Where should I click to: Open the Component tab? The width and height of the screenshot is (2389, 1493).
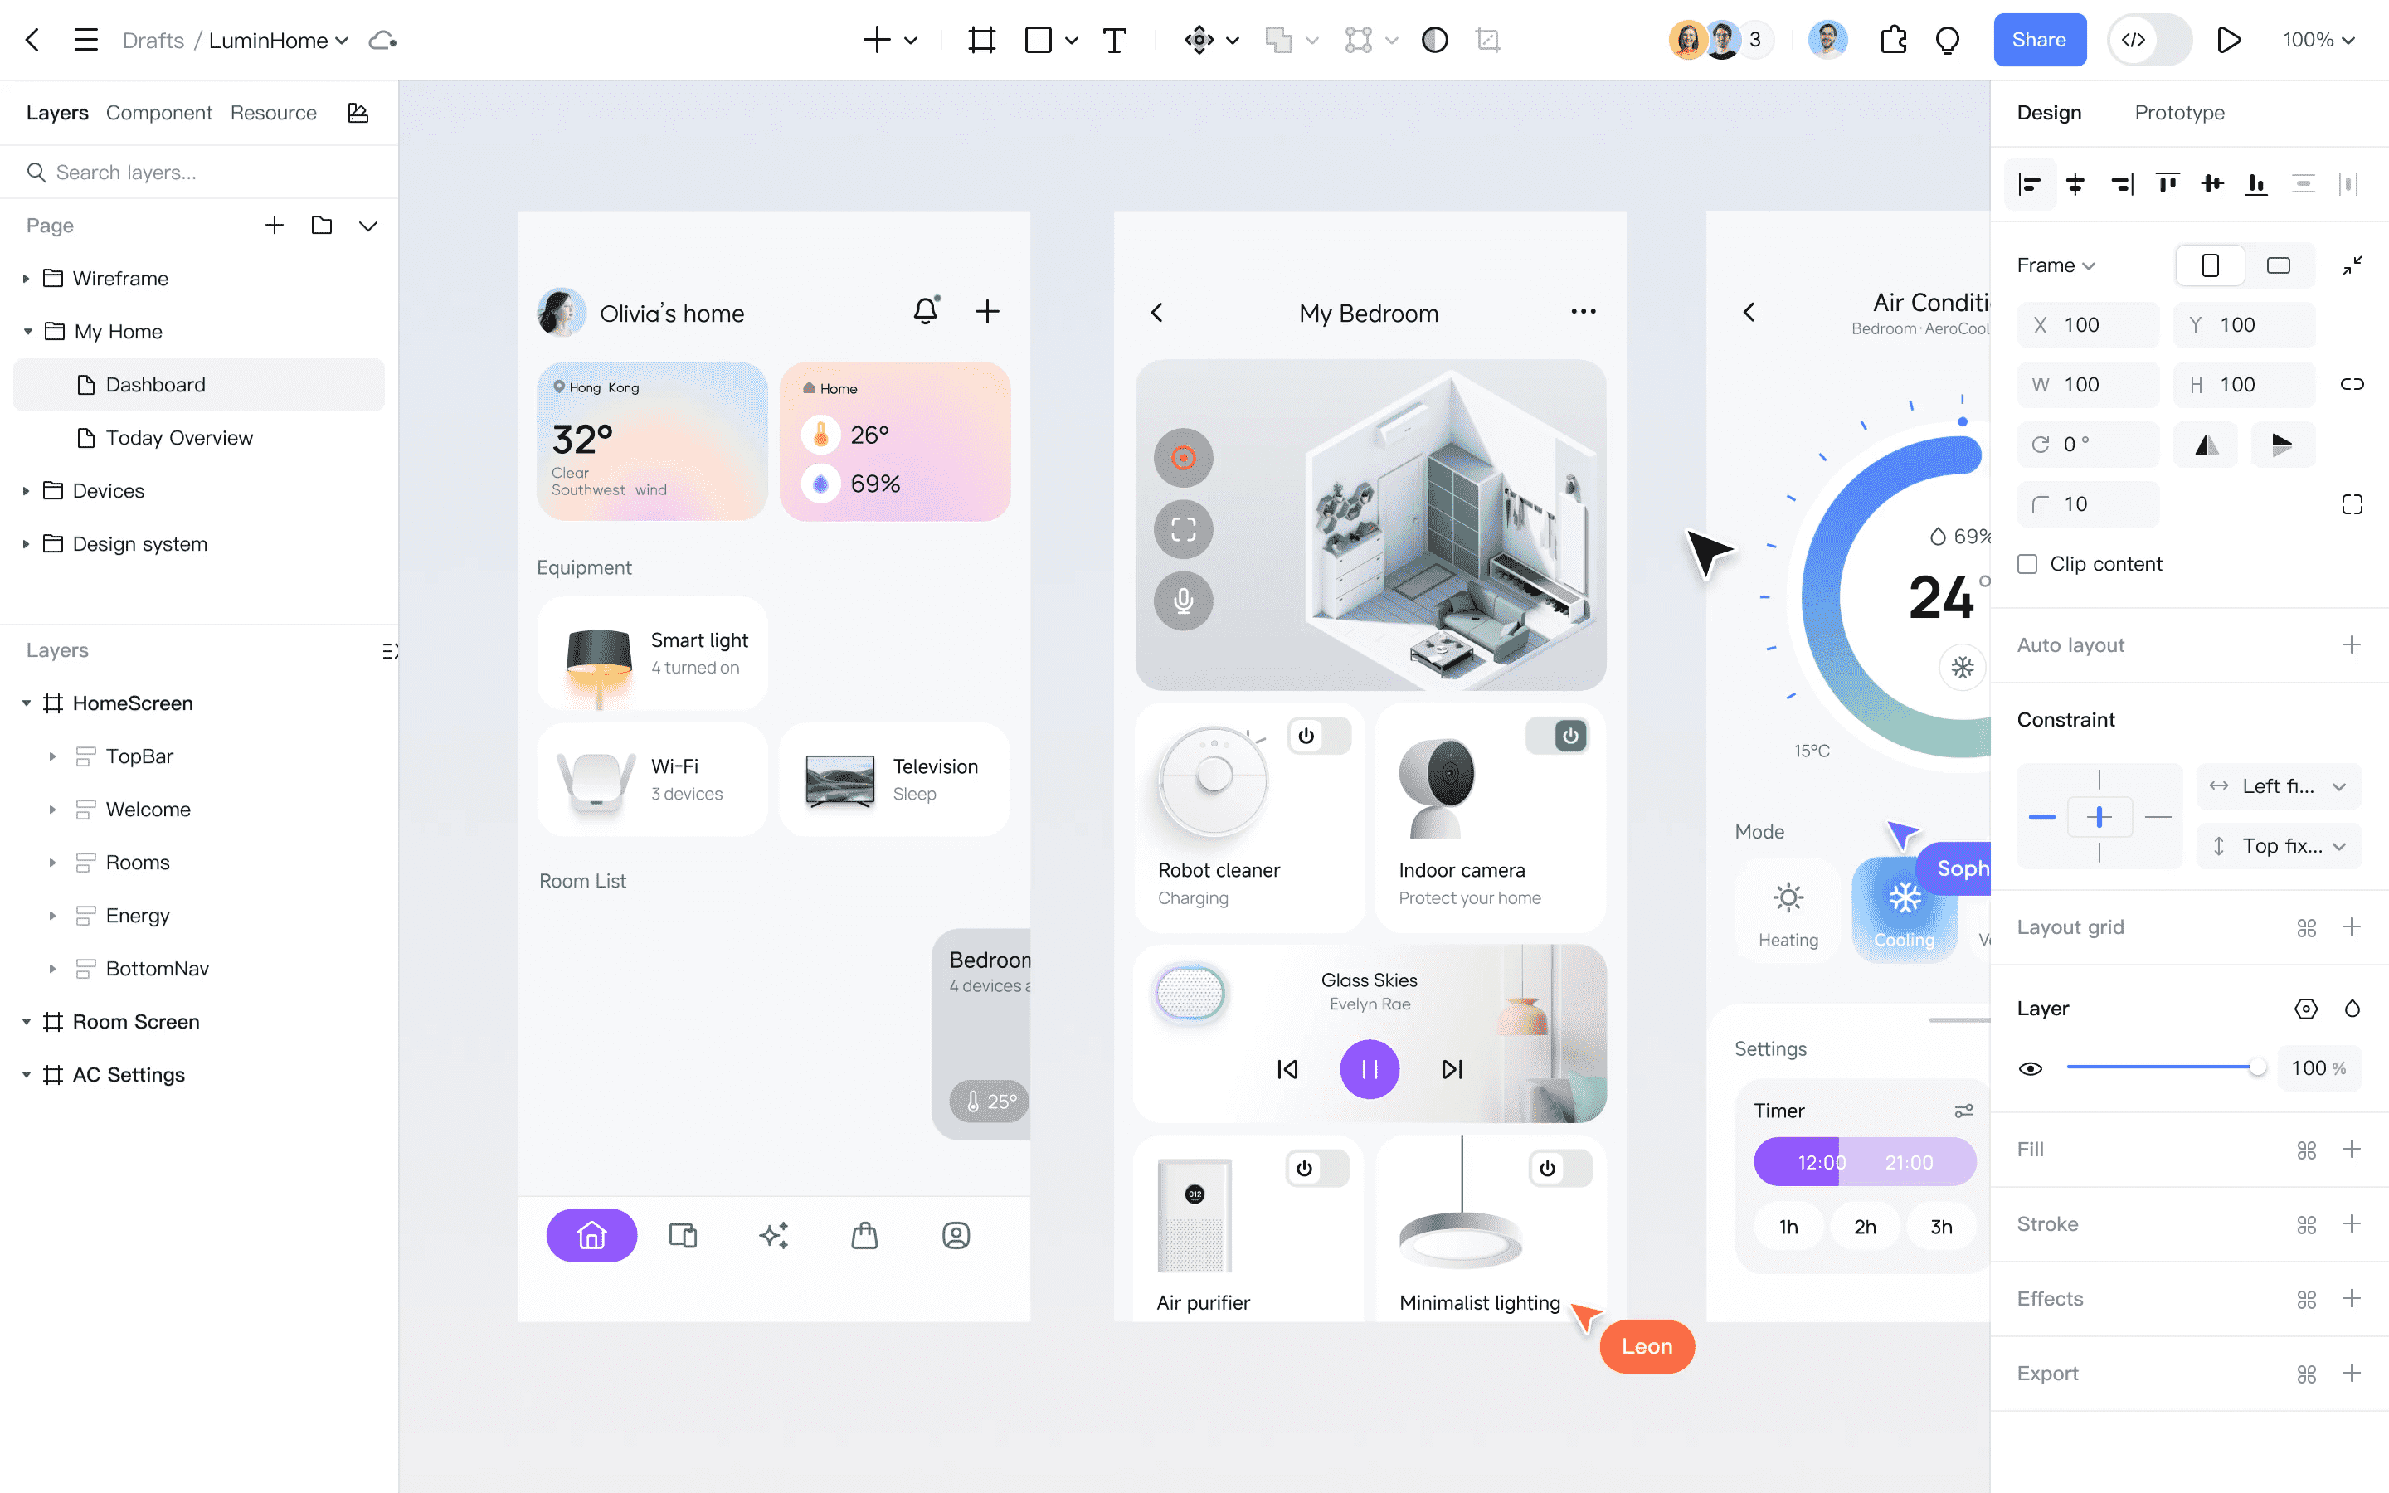click(x=159, y=113)
